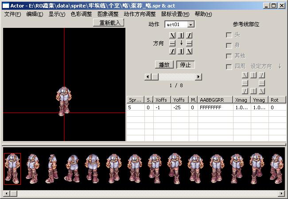The width and height of the screenshot is (288, 199).
Task: Click the Ymag column header
Action: coord(260,100)
